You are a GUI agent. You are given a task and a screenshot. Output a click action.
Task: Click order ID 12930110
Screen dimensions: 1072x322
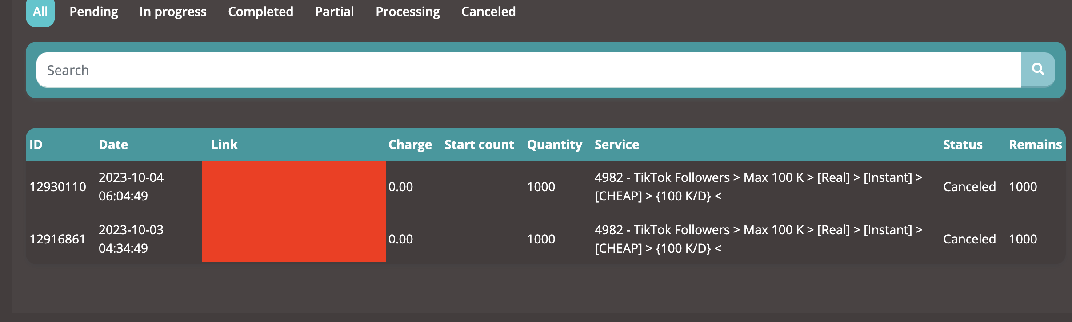tap(58, 187)
